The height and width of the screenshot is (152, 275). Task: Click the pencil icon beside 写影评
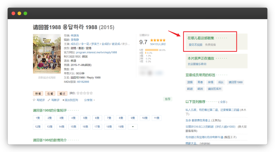pyautogui.click(x=49, y=100)
